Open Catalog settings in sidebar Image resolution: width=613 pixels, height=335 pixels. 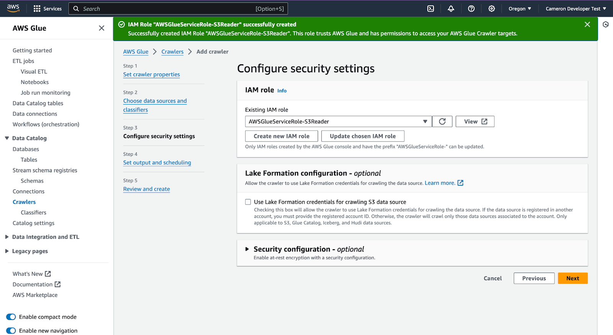click(x=33, y=223)
